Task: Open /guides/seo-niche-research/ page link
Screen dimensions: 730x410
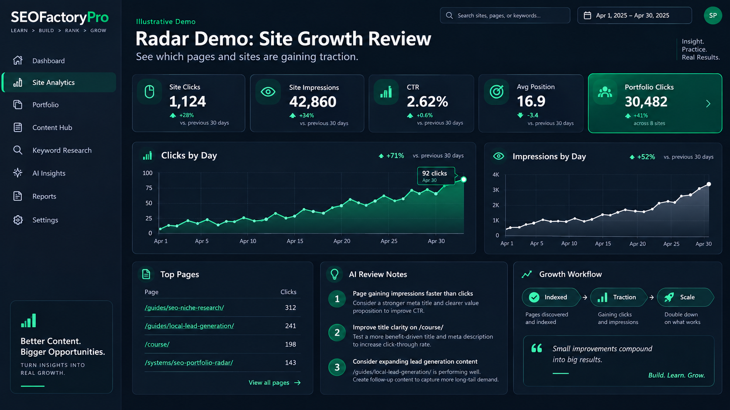Action: (x=184, y=308)
